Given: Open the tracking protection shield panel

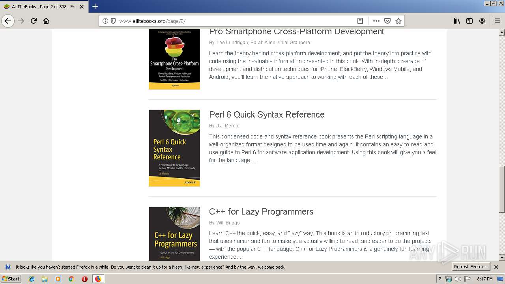Looking at the screenshot, I should click(x=113, y=21).
